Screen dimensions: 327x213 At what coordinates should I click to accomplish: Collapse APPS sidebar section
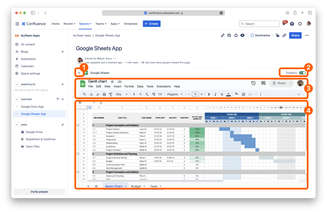[x=17, y=125]
